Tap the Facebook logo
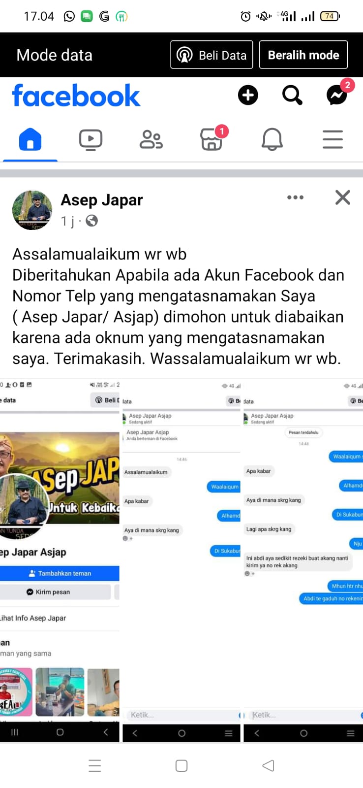The image size is (363, 788). 76,96
